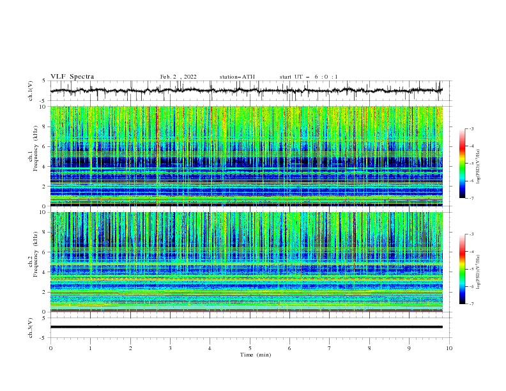Click the ch.2 color bar "log(PSD)(V²/Hz)" label

(x=478, y=272)
